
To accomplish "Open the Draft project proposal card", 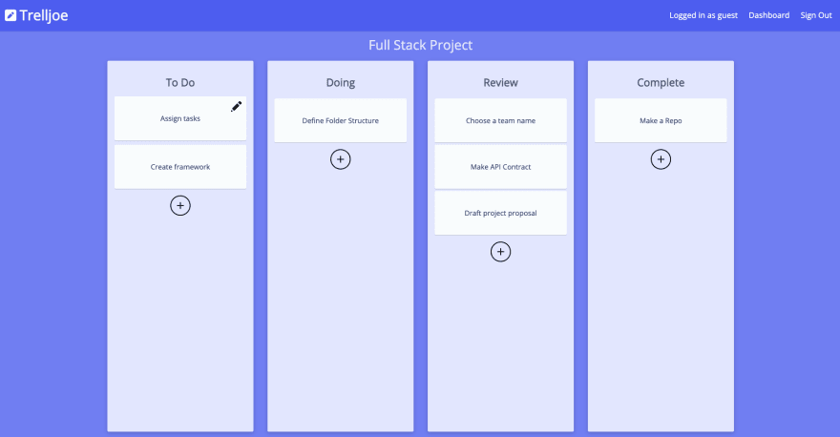I will tap(500, 213).
